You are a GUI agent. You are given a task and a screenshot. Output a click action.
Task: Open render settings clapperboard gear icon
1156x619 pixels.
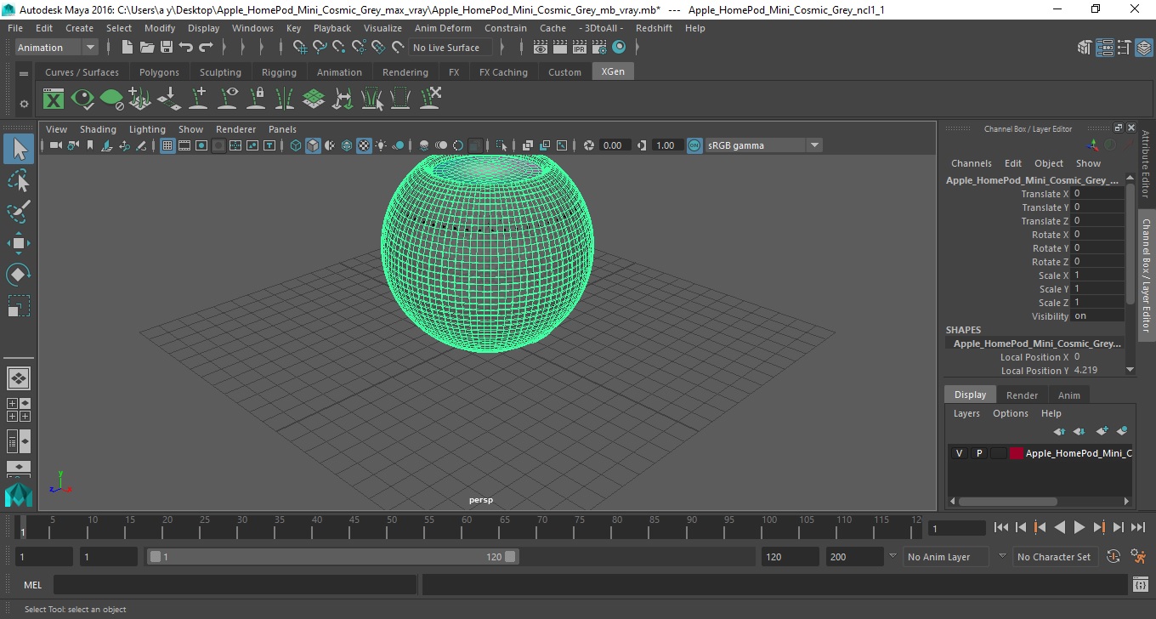coord(599,48)
